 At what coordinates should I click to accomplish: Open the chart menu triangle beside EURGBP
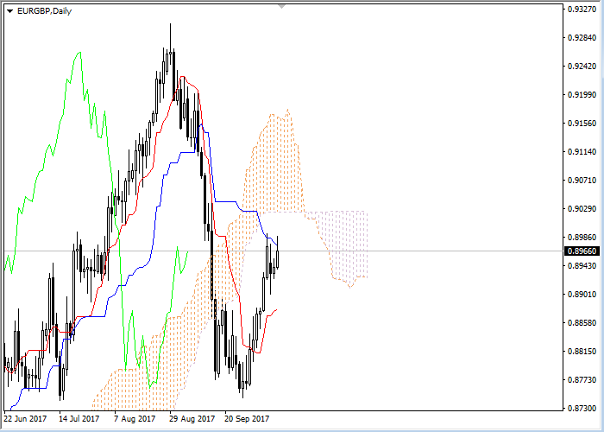(x=10, y=11)
